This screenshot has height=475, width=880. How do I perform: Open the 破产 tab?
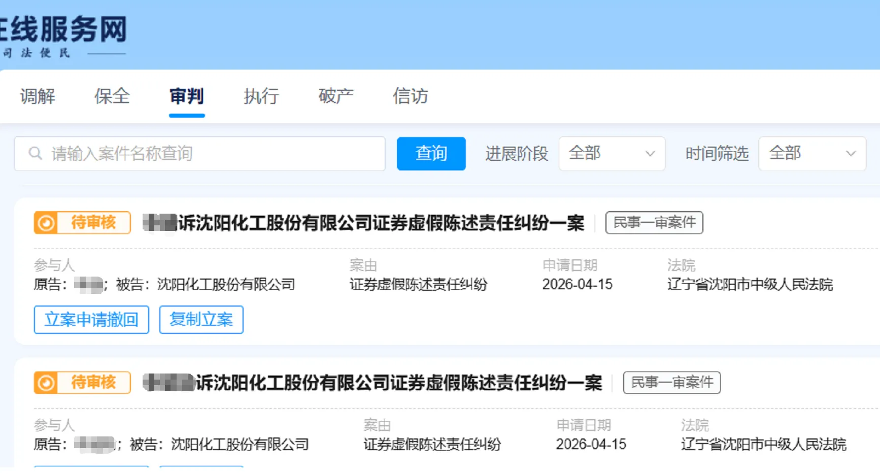click(x=336, y=96)
